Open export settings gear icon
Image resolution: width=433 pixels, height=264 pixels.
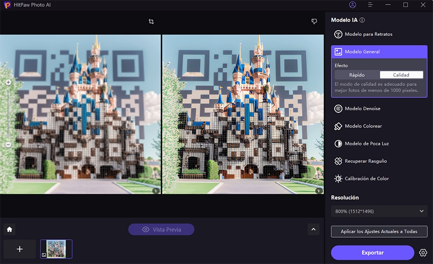423,252
